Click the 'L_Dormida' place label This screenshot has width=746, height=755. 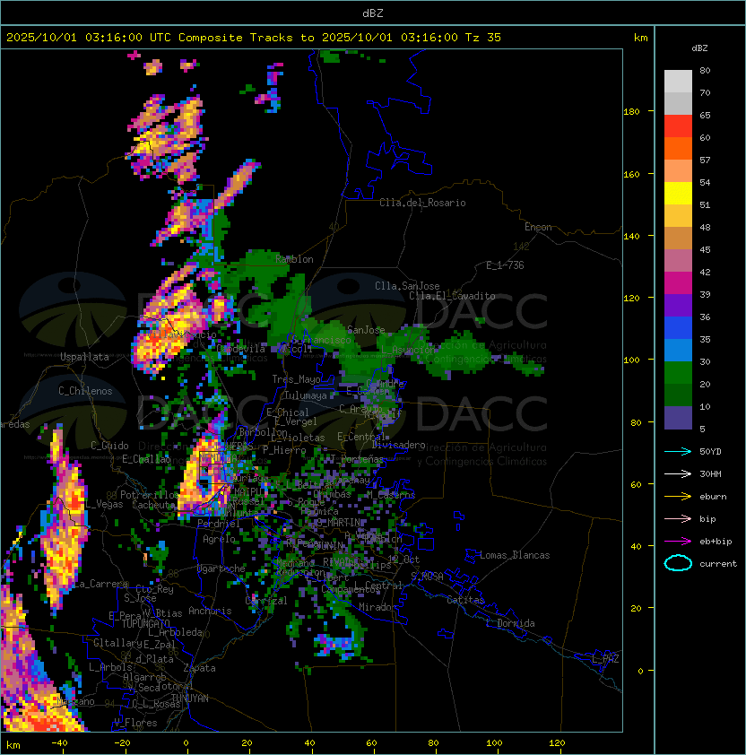click(x=510, y=623)
